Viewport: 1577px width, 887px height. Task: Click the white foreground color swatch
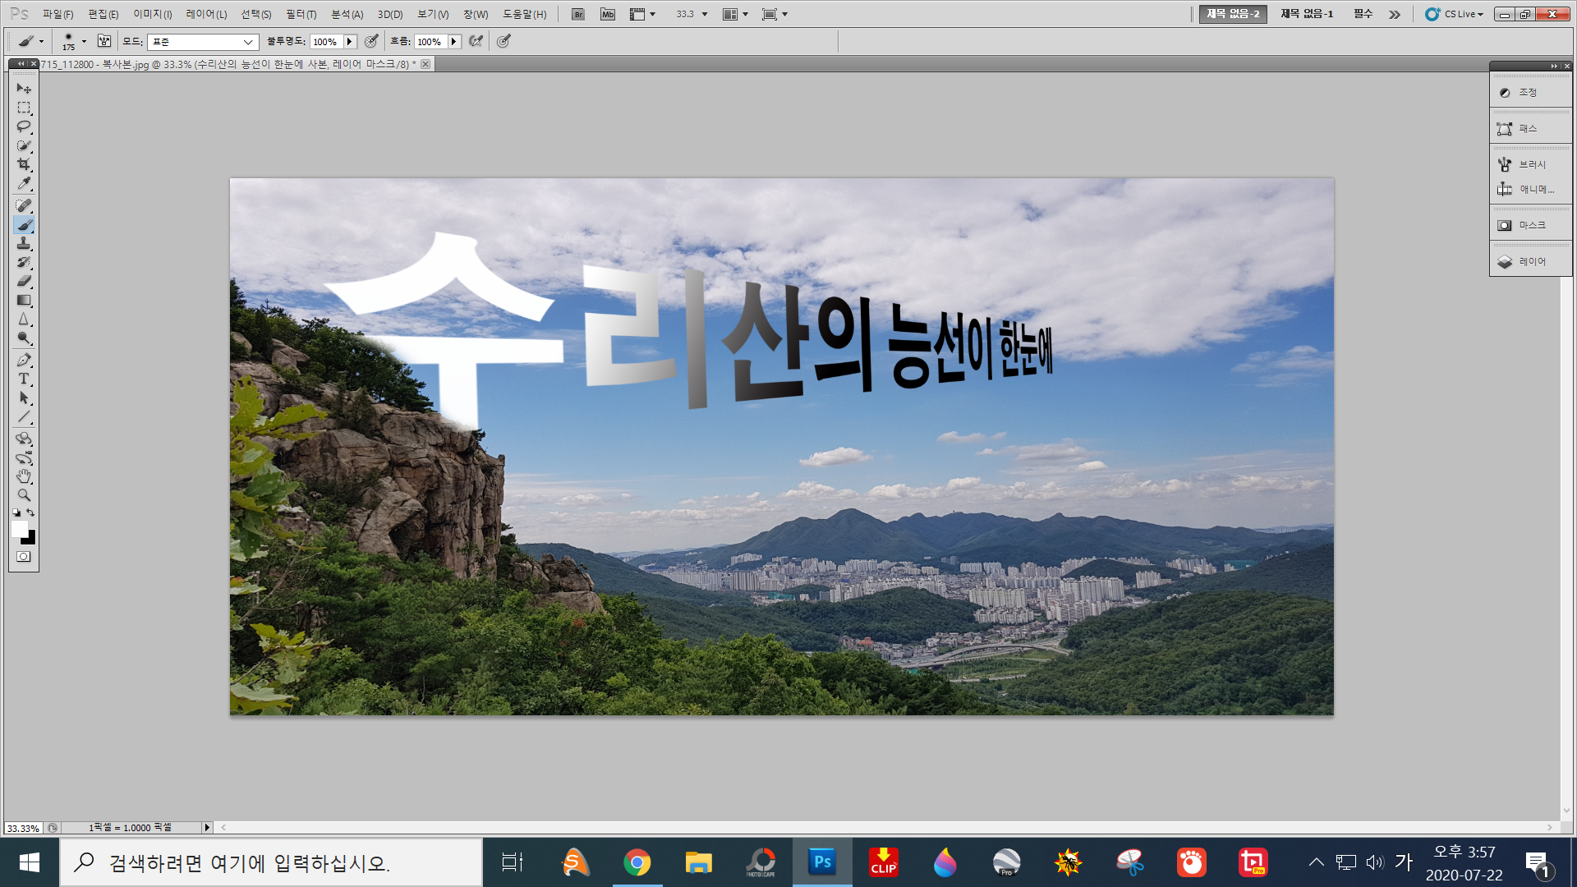point(19,529)
